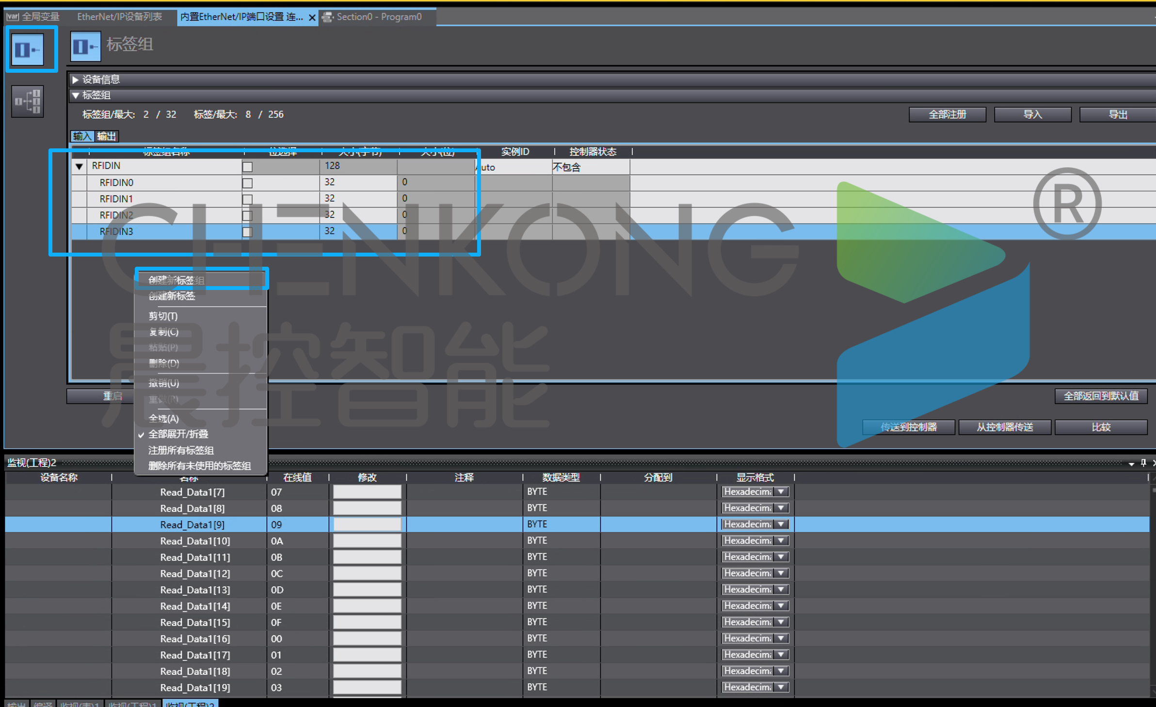Toggle bit selection checkbox for RFIDIN2

click(247, 216)
